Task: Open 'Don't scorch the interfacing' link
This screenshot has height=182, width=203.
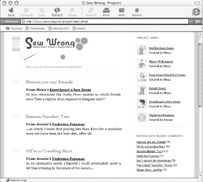Action: (154, 160)
